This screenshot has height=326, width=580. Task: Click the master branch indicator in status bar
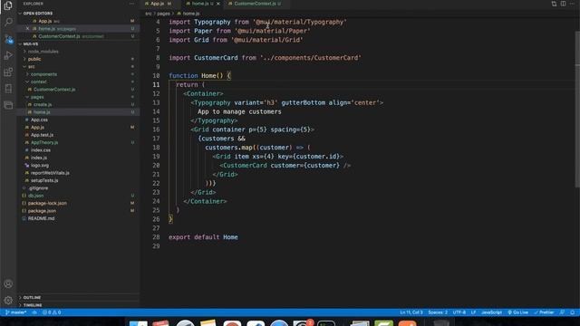pos(16,312)
